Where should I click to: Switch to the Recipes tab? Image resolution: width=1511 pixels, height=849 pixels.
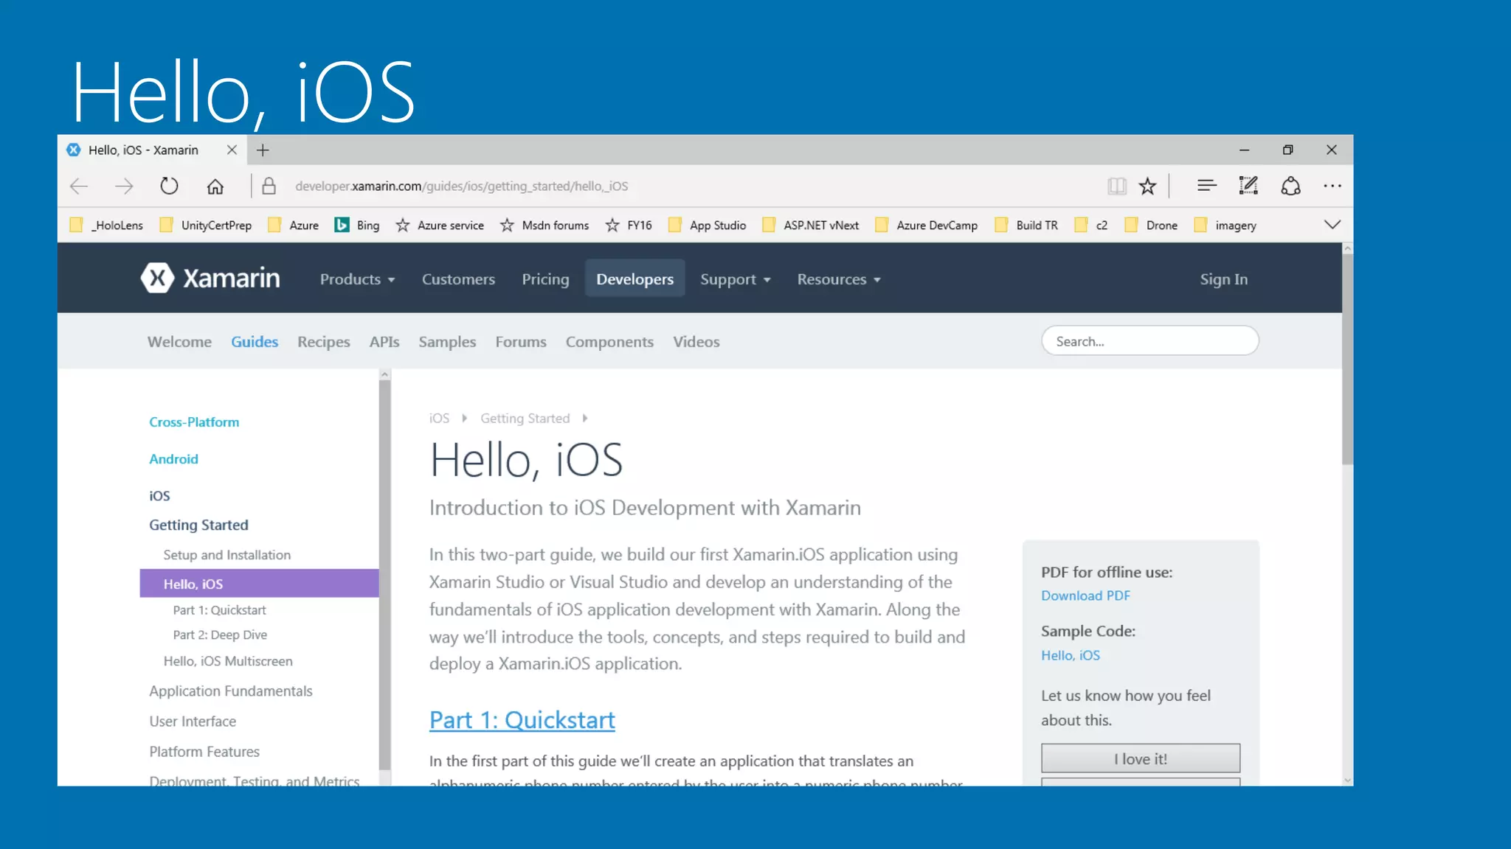(323, 342)
